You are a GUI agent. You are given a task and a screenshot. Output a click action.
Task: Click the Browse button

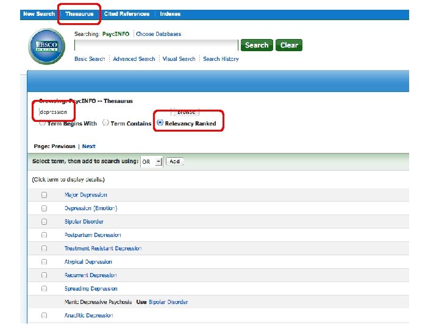tap(186, 112)
